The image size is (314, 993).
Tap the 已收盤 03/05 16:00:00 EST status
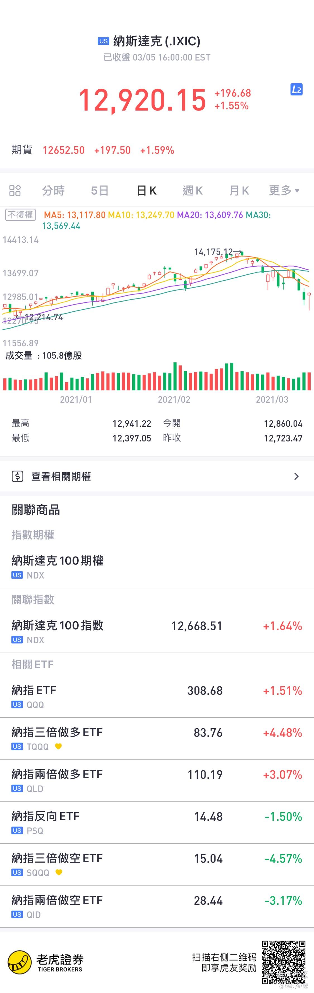pos(157,58)
